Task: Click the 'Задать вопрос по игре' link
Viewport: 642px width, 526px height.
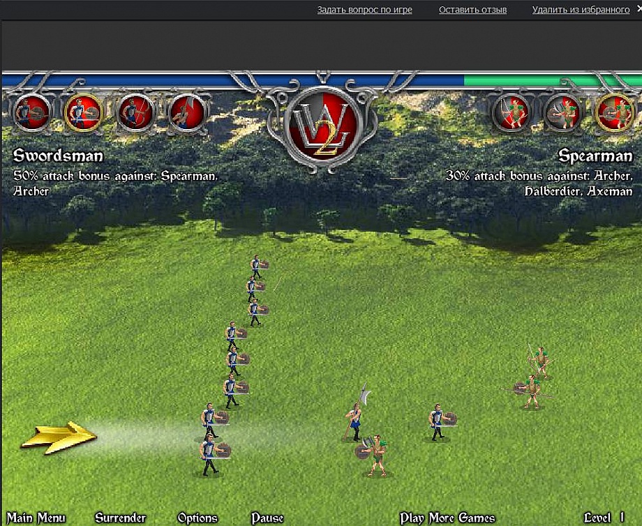Action: pyautogui.click(x=364, y=9)
